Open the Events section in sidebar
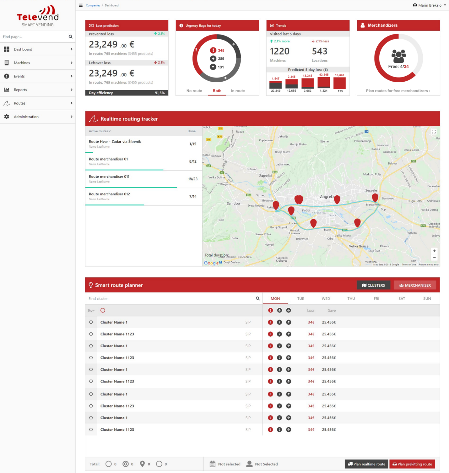The width and height of the screenshot is (449, 473). [19, 76]
